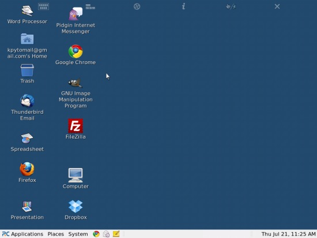
Task: Click the "Thunderbird Email" label text
Action: coord(27,115)
